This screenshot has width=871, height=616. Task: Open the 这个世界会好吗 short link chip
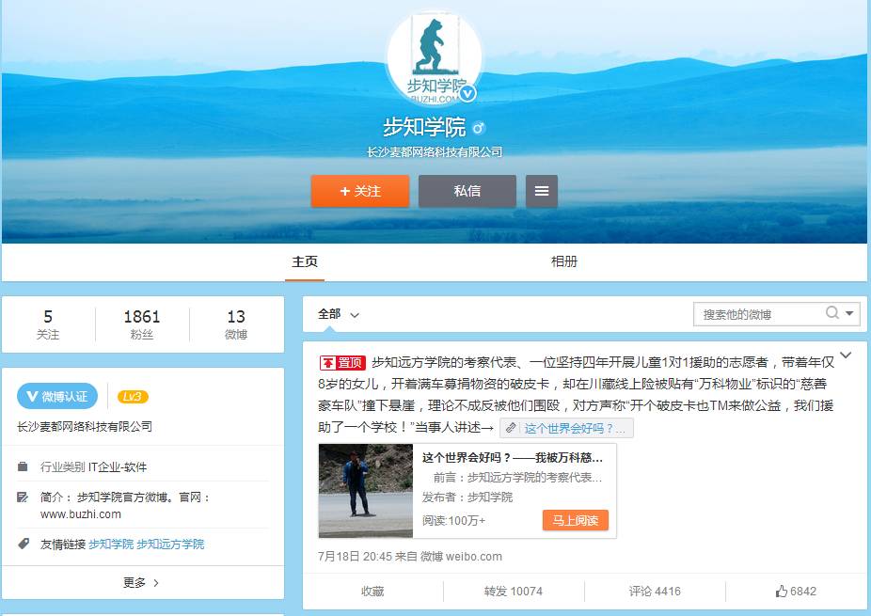pyautogui.click(x=566, y=428)
